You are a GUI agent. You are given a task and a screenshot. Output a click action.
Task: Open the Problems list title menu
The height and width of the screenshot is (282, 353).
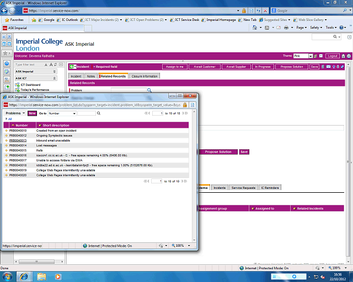coord(15,113)
